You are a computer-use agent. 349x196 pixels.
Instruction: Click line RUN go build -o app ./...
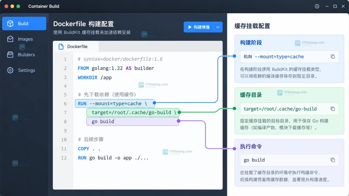click(113, 158)
